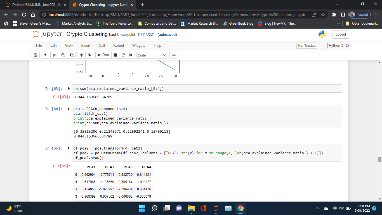This screenshot has height=215, width=382.
Task: Click the page vertical scrollbar thumb
Action: tap(379, 160)
